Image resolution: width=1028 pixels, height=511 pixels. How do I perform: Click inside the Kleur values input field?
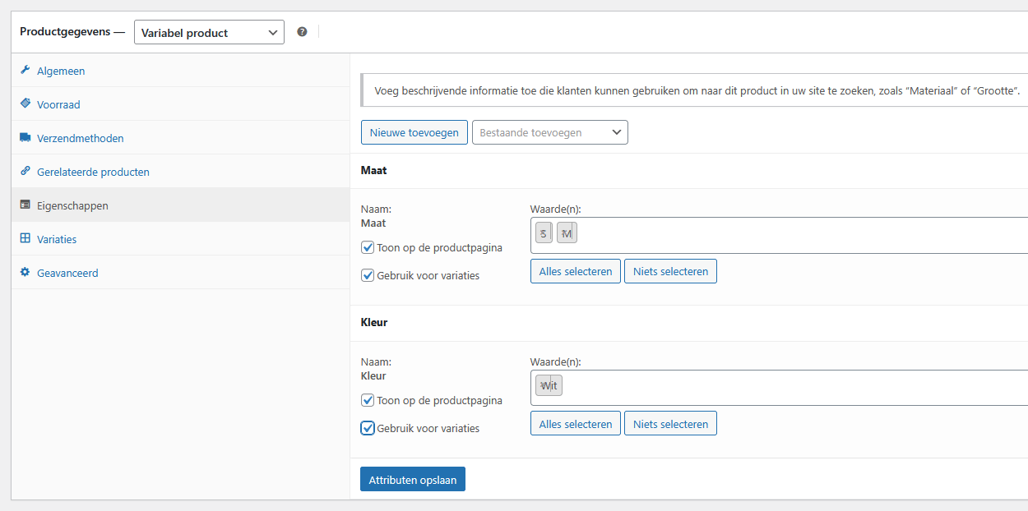781,387
